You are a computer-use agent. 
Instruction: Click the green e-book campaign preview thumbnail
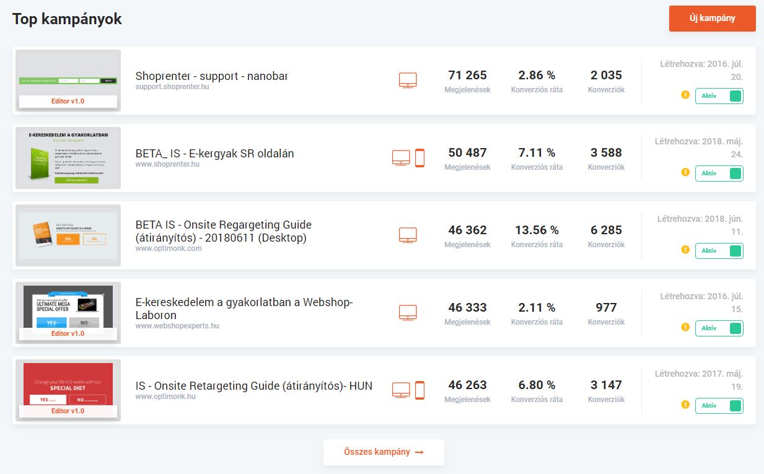[68, 158]
